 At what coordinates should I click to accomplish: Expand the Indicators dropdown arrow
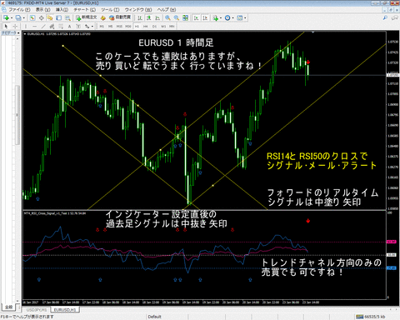[221, 18]
